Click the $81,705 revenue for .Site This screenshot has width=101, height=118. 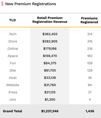tap(50, 70)
